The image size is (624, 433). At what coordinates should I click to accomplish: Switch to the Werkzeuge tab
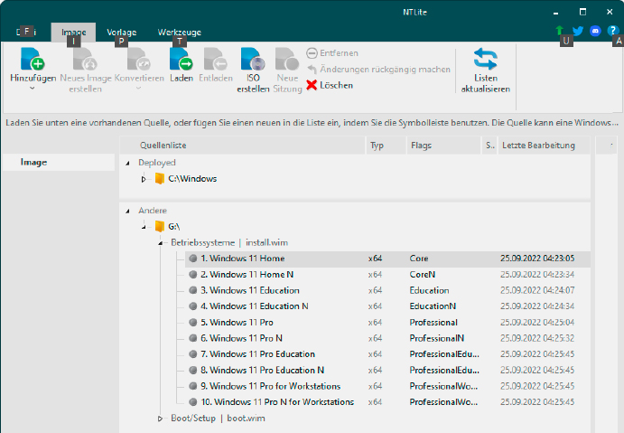point(180,33)
